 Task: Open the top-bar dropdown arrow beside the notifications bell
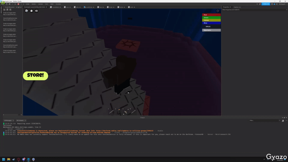tap(257, 4)
